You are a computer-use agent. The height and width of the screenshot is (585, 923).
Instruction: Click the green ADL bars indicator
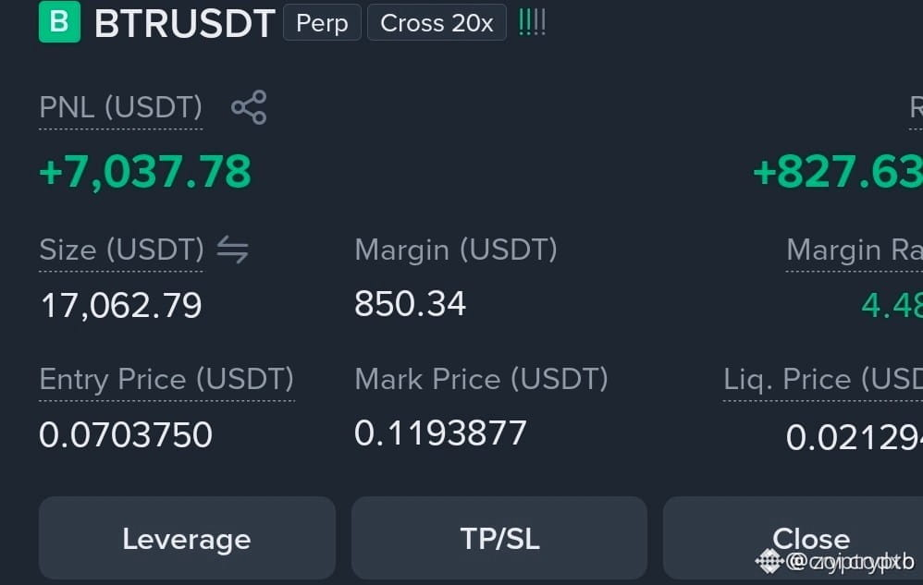tap(532, 23)
